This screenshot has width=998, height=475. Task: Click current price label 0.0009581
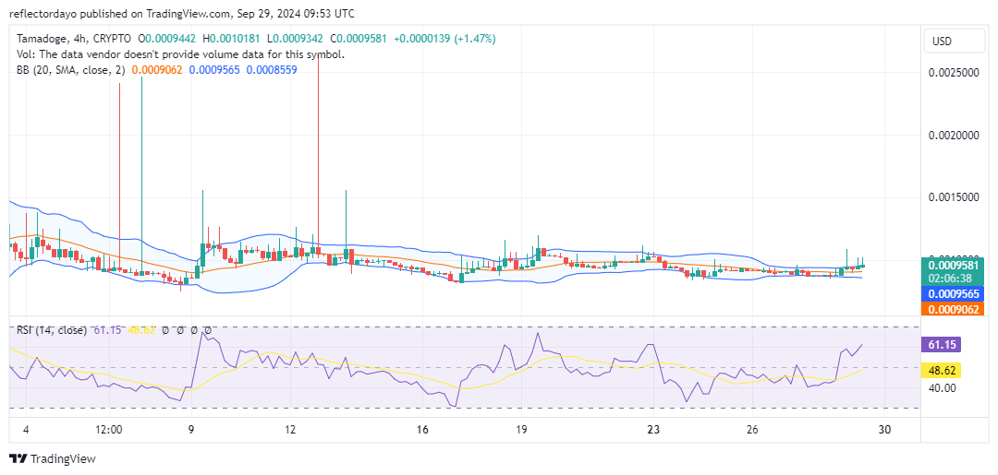coord(953,266)
